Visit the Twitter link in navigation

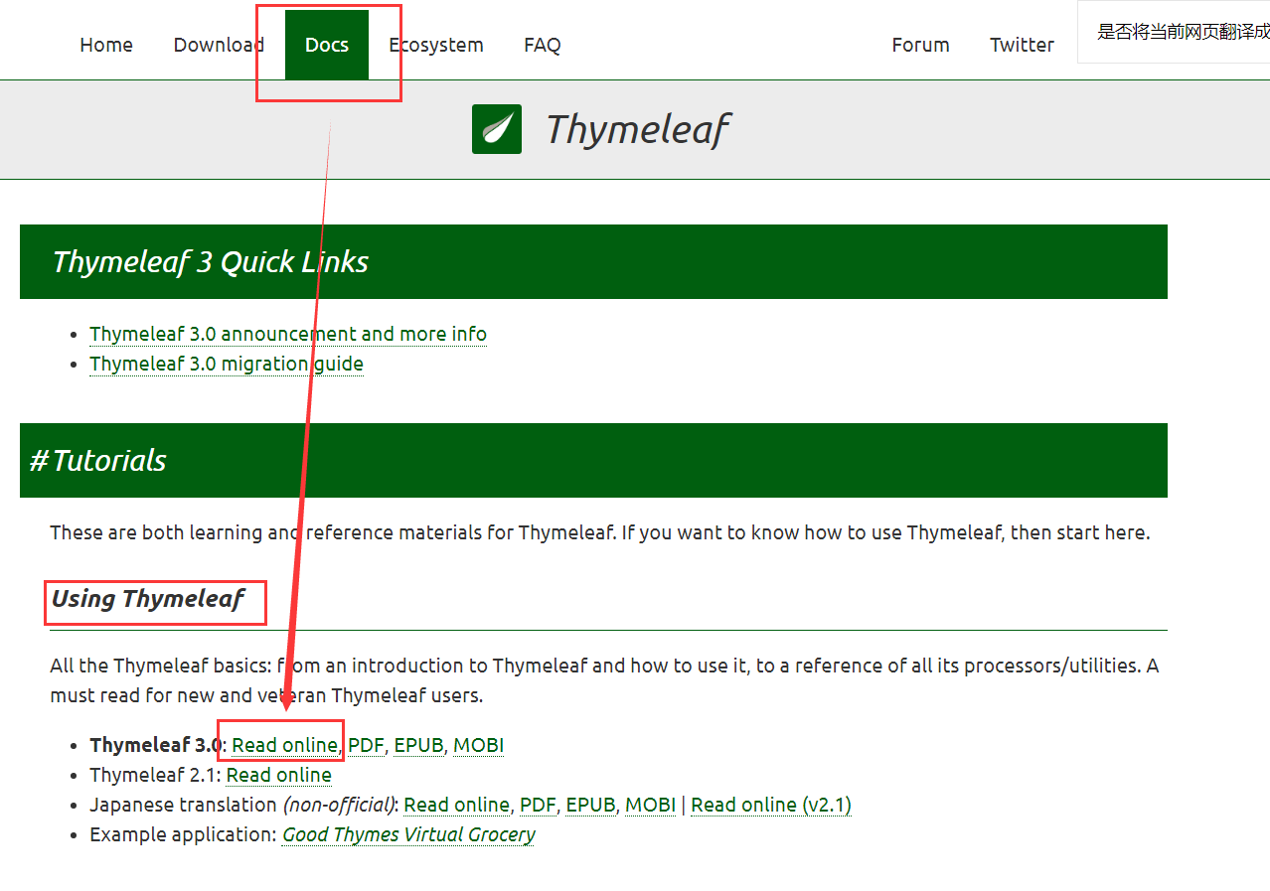click(1022, 45)
